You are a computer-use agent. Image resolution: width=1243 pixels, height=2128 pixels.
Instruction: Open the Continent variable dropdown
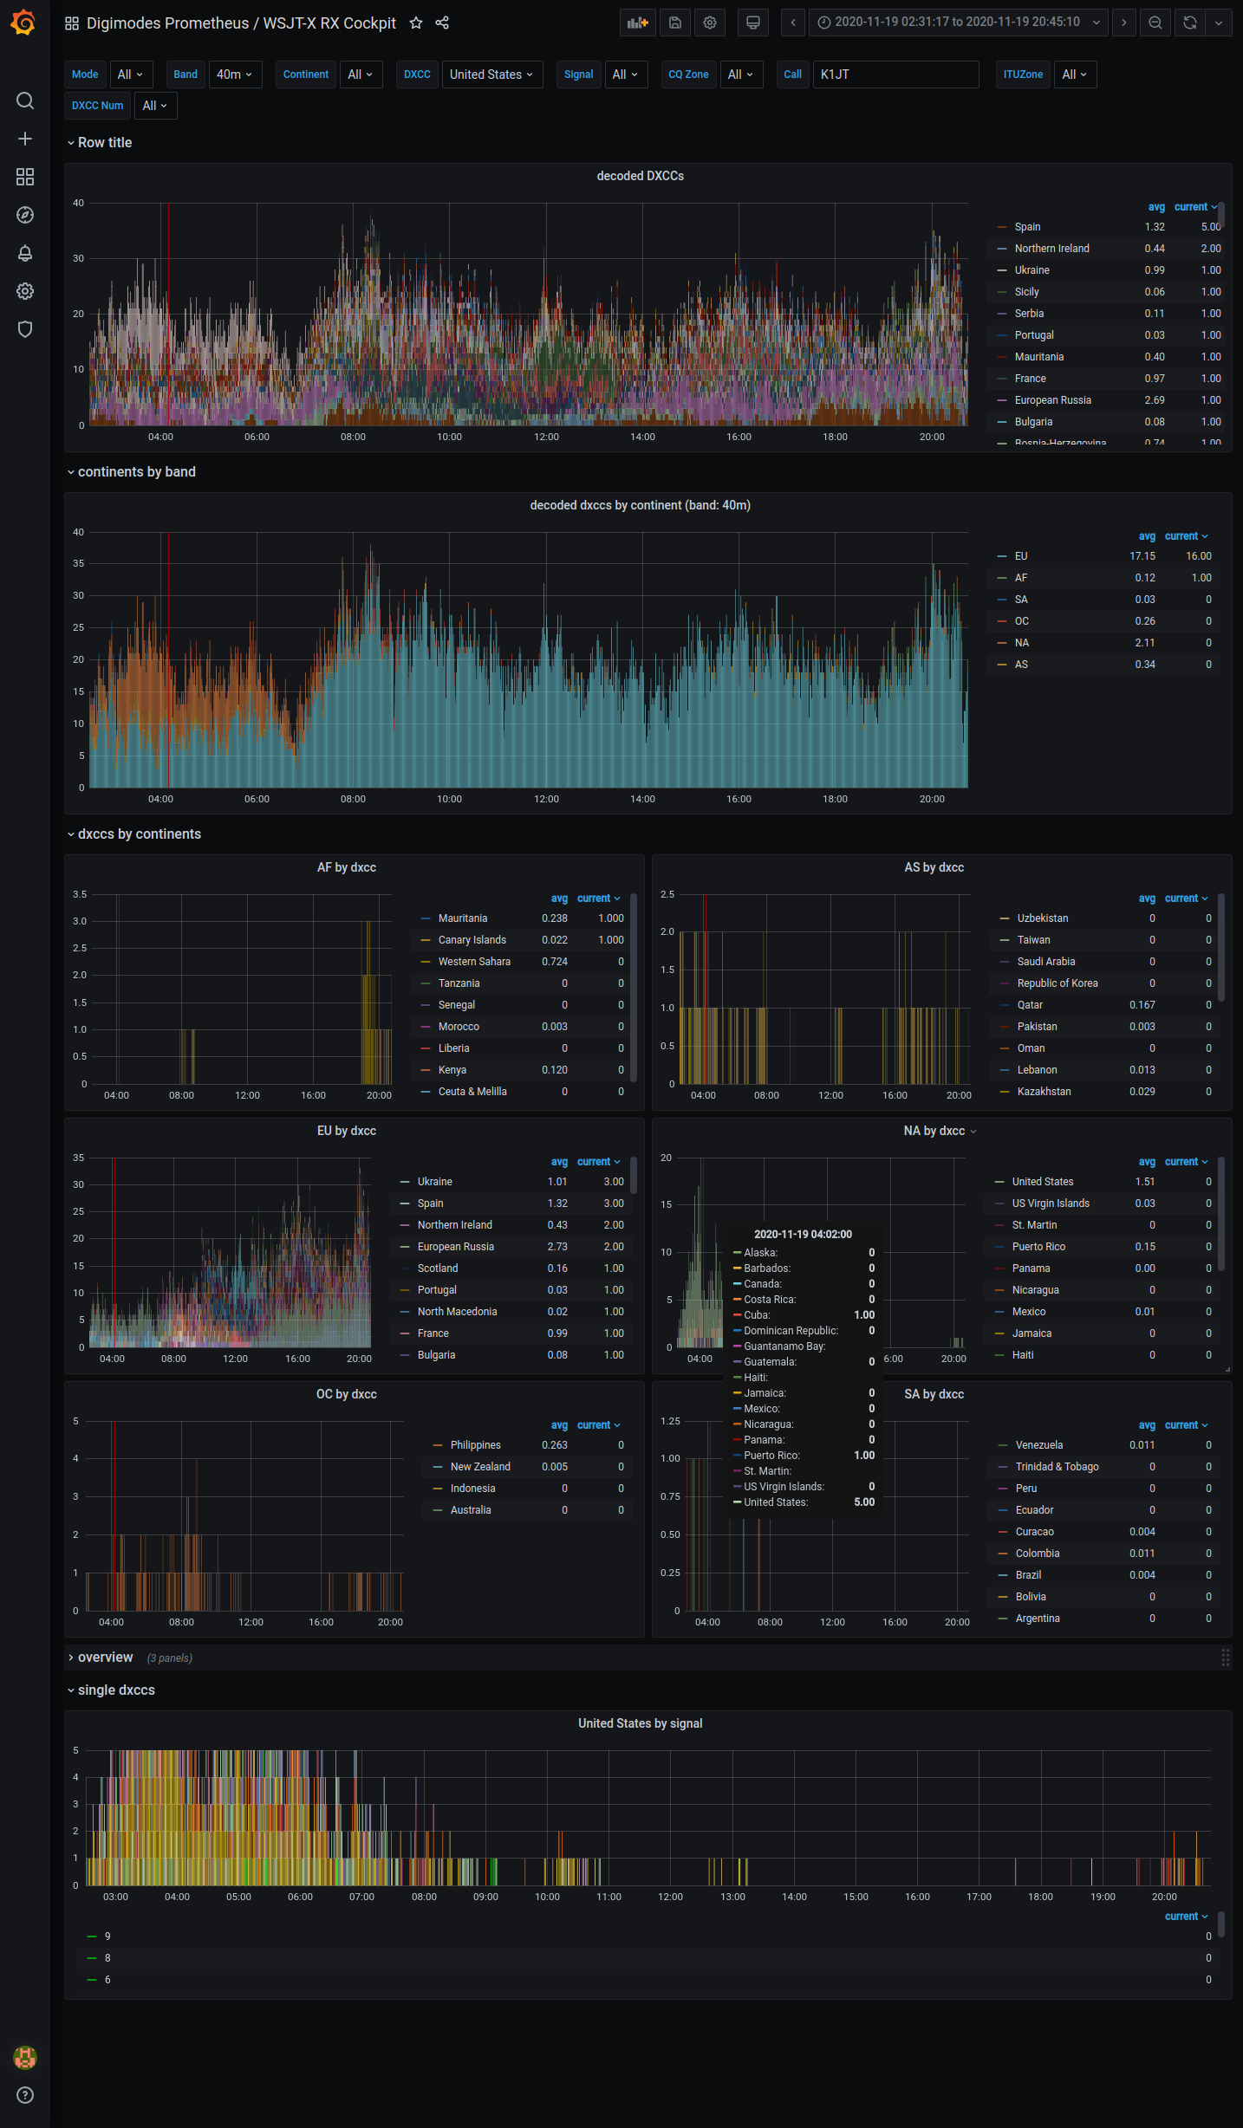tap(361, 75)
